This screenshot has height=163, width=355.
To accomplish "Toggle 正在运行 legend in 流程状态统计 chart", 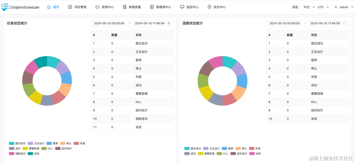I will 211,148.
